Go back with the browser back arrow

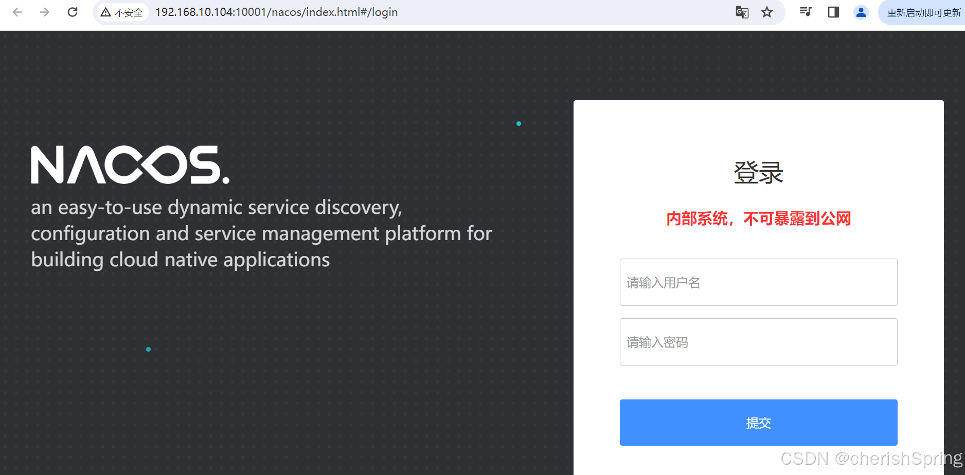pos(17,12)
